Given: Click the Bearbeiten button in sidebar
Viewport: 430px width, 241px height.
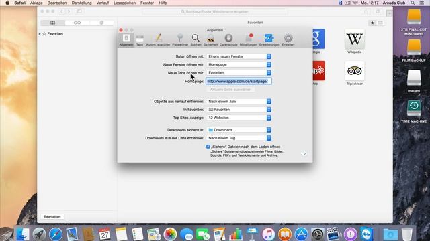Looking at the screenshot, I should click(x=52, y=217).
